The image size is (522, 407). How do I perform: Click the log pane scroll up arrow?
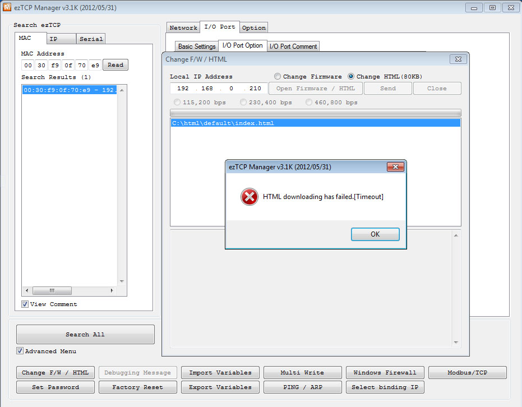[456, 235]
